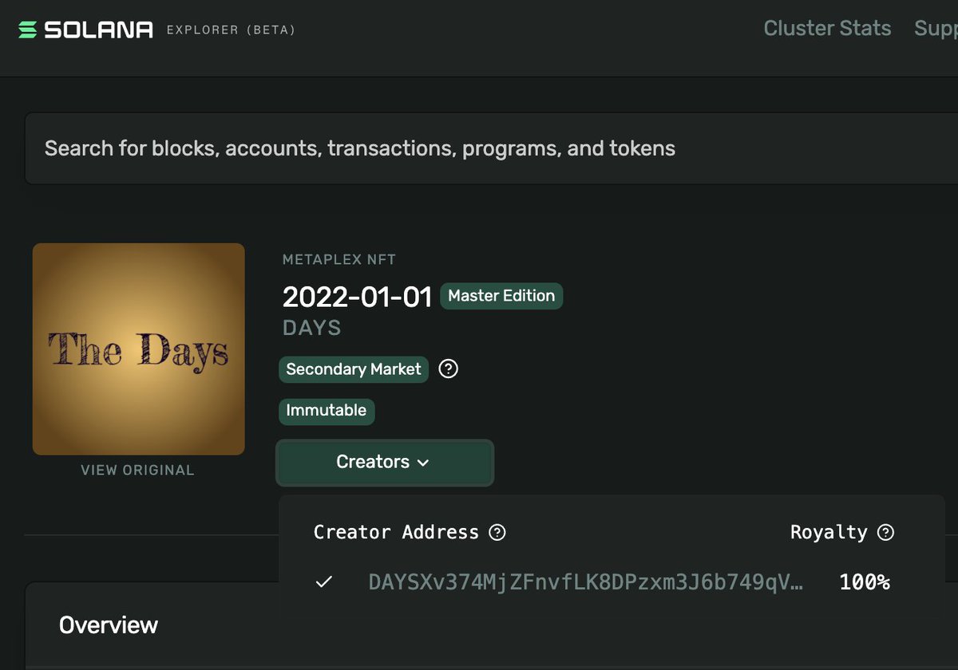958x670 pixels.
Task: Click the DAYS symbol text
Action: (312, 328)
